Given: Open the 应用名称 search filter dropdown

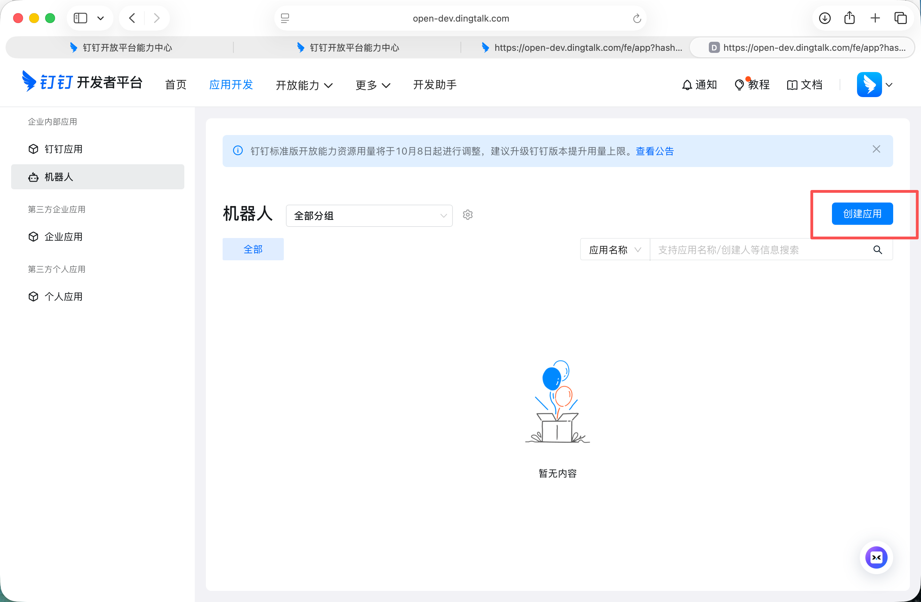Looking at the screenshot, I should point(614,250).
